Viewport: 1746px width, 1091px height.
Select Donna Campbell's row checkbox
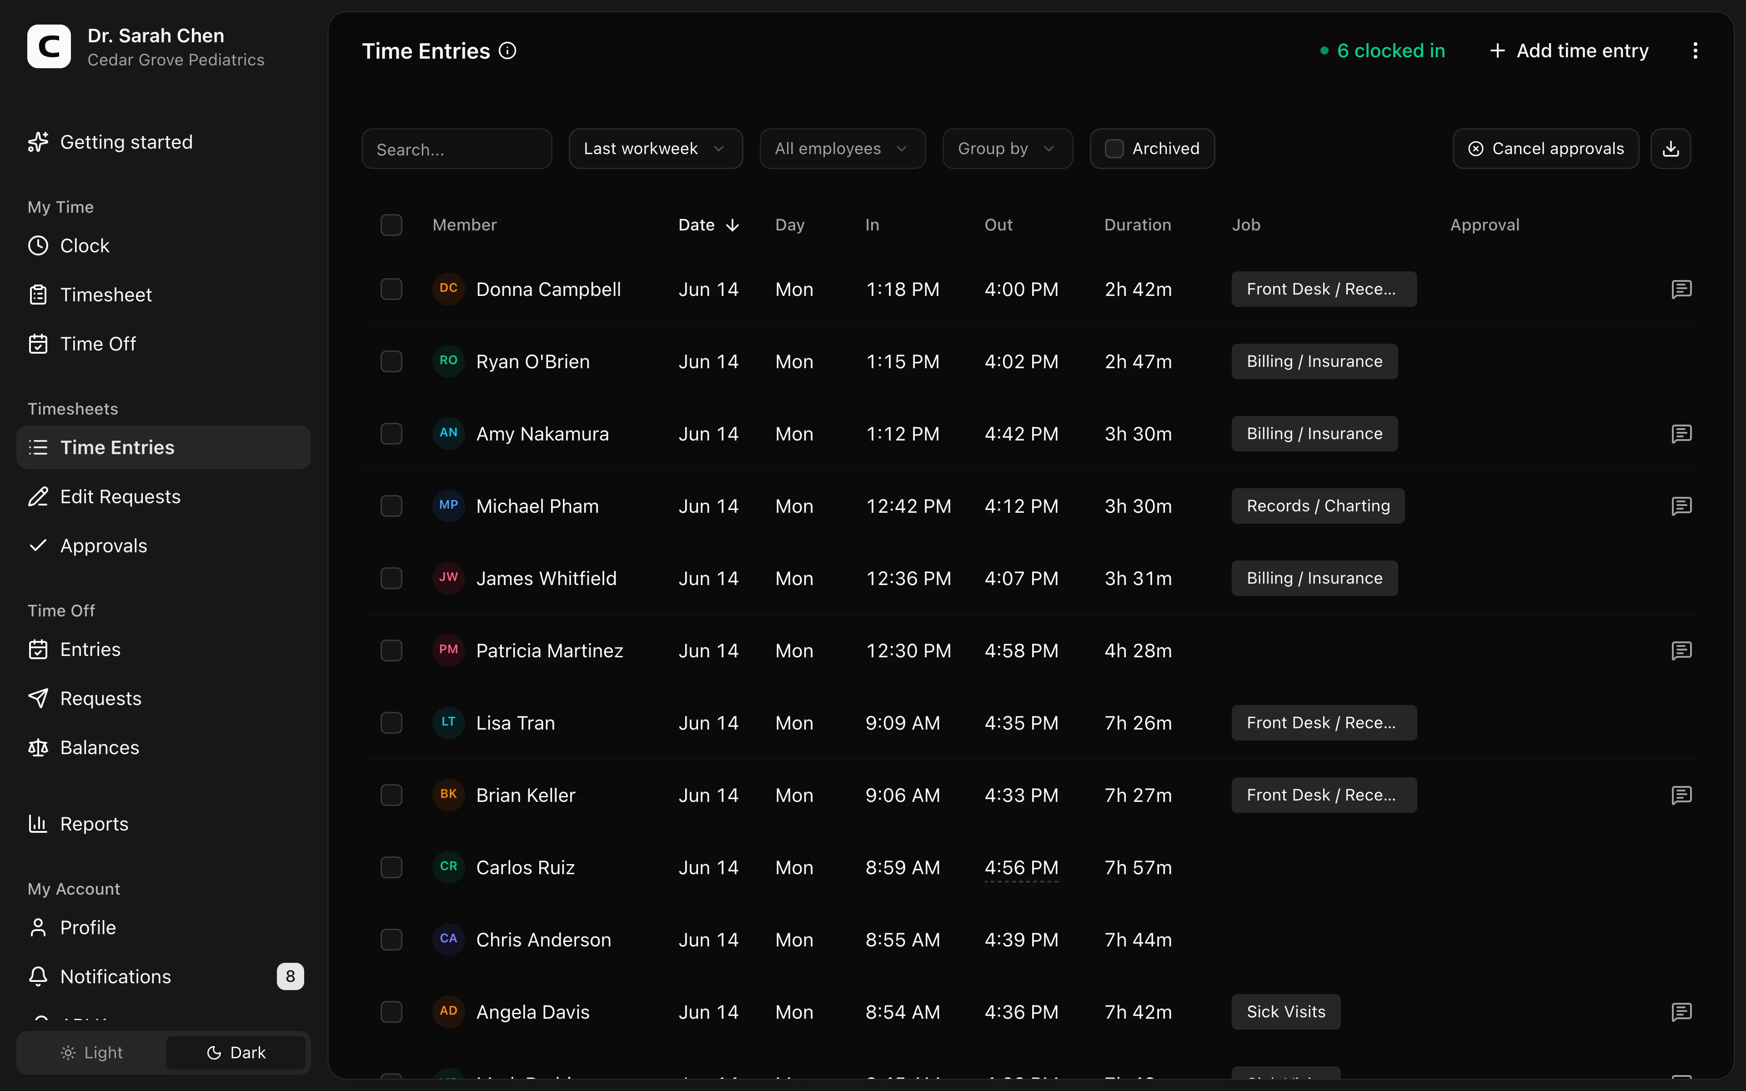[x=391, y=290]
